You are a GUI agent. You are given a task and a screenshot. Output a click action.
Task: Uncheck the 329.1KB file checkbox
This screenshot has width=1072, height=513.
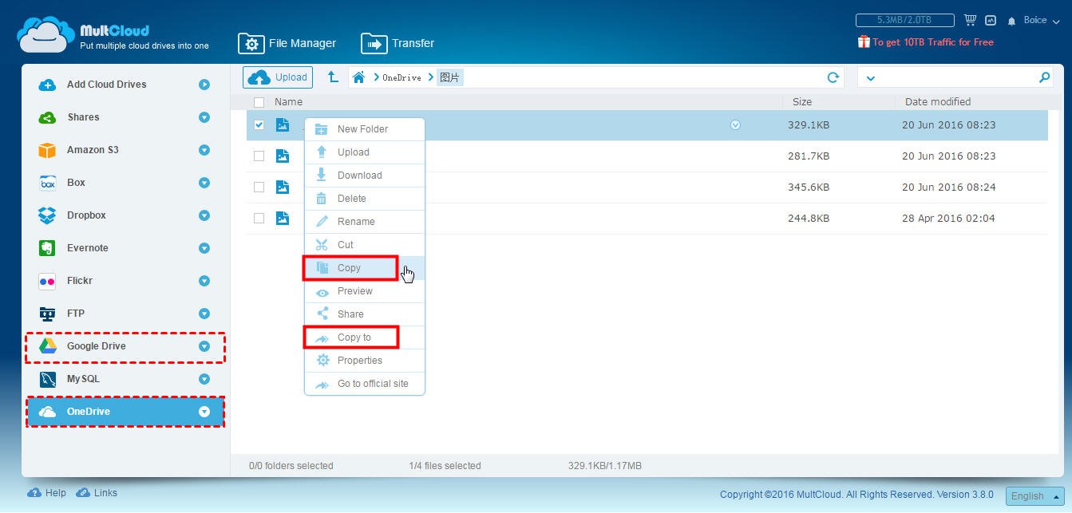[259, 124]
